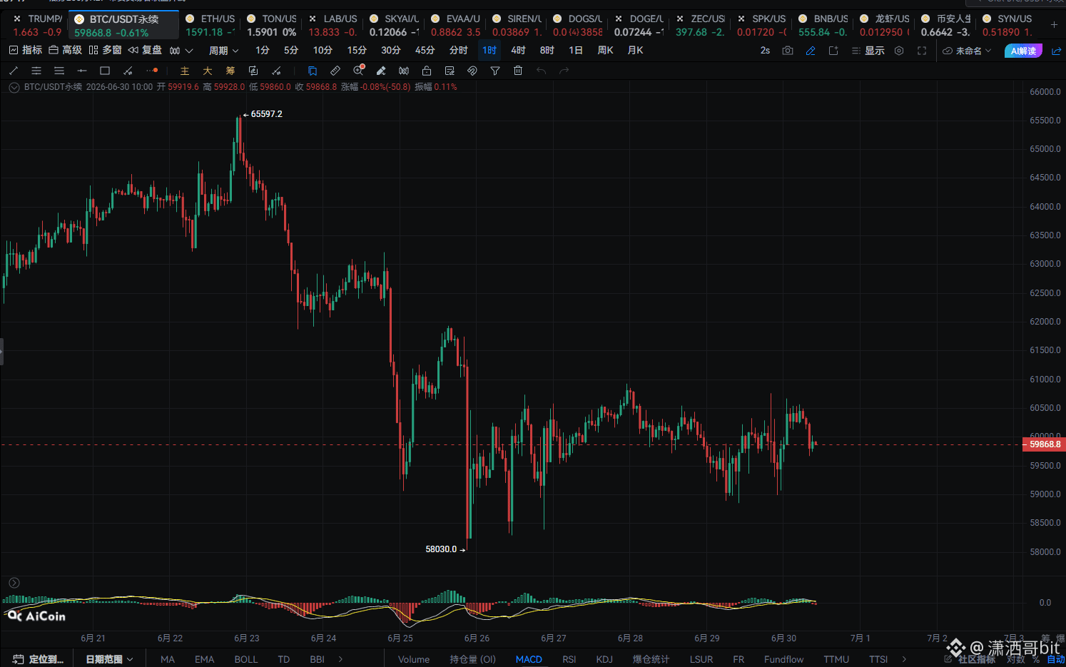Toggle the RSI sub-indicator
Viewport: 1066px width, 667px height.
coord(569,659)
